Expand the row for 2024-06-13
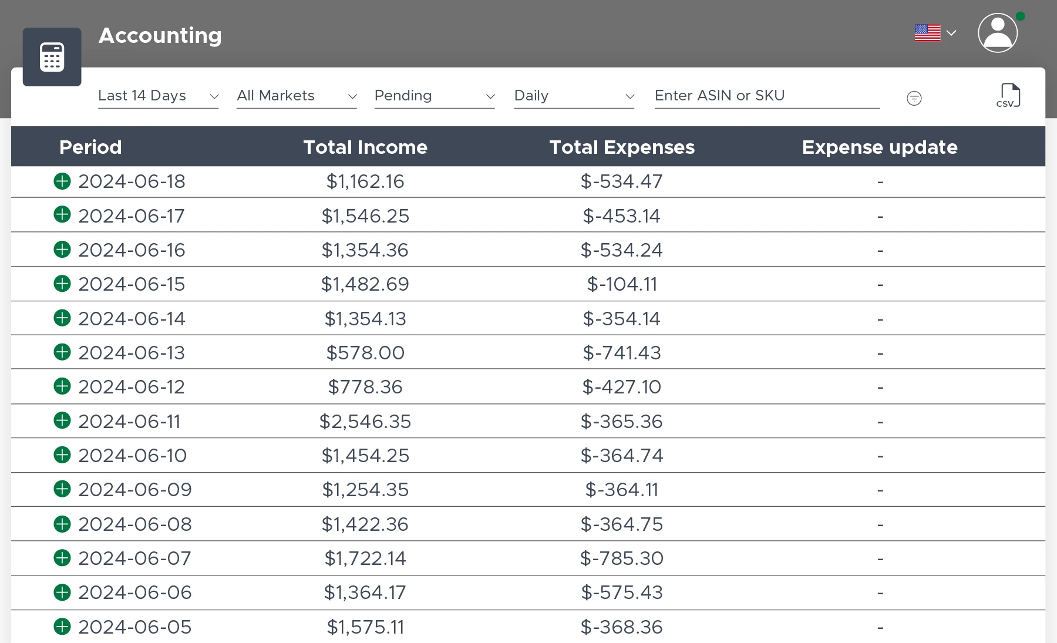Viewport: 1057px width, 643px height. [62, 352]
